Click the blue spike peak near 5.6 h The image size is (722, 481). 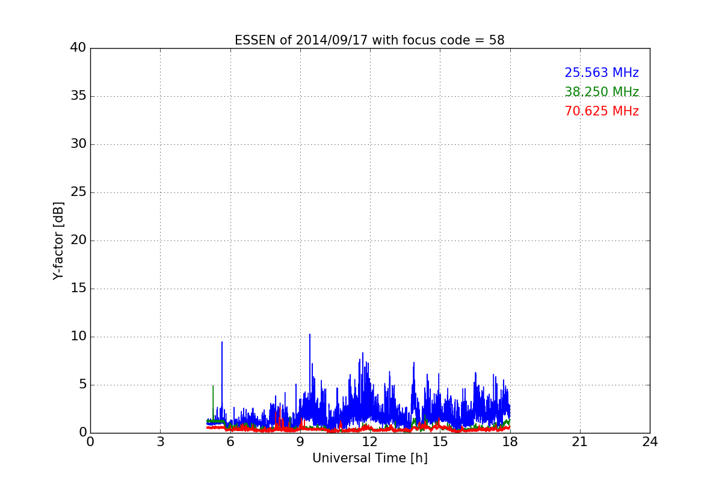(222, 342)
